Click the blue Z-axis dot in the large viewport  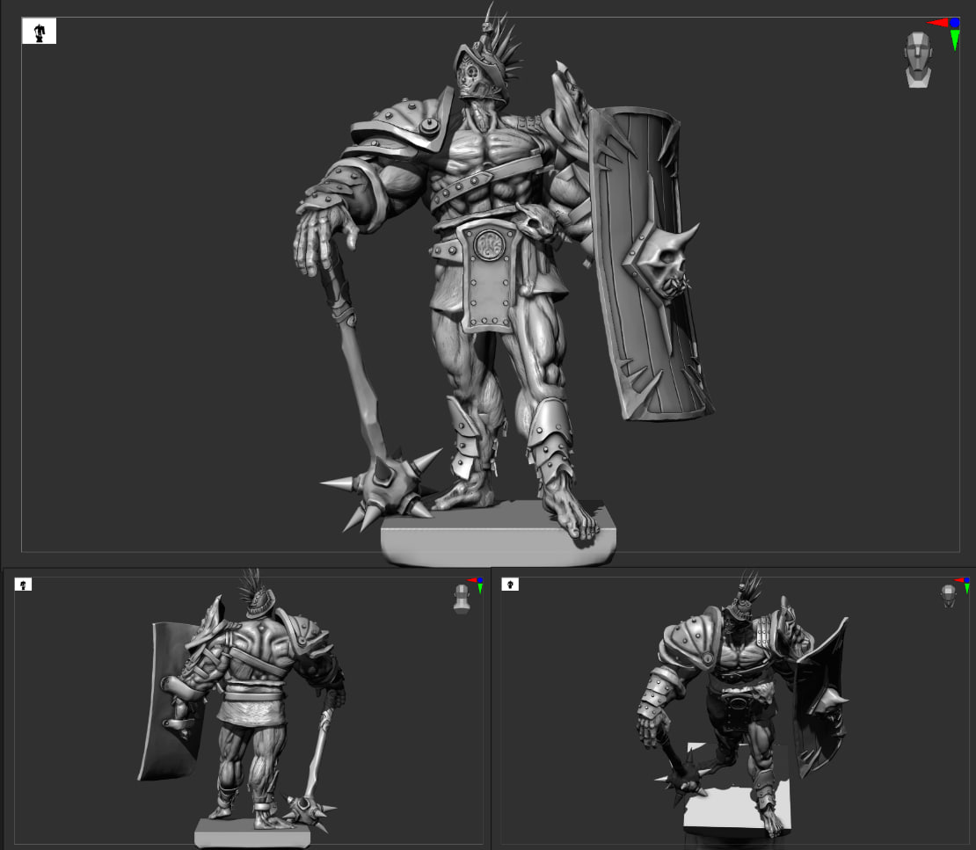tap(954, 23)
